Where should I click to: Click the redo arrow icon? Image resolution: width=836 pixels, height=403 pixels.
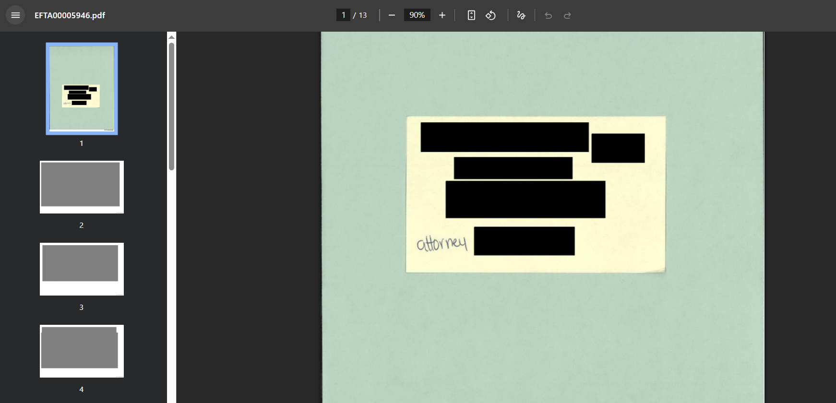567,15
